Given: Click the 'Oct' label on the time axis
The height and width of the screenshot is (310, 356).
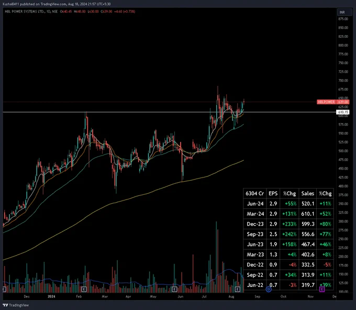Looking at the screenshot, I should pos(283,296).
